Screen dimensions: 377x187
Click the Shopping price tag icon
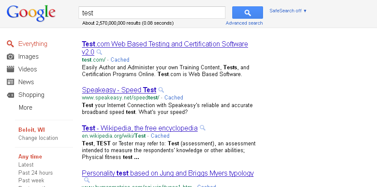click(10, 95)
